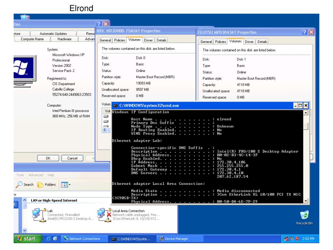Open the Details tab in FUJITSU Properties
This screenshot has height=250, width=333.
[x=262, y=42]
